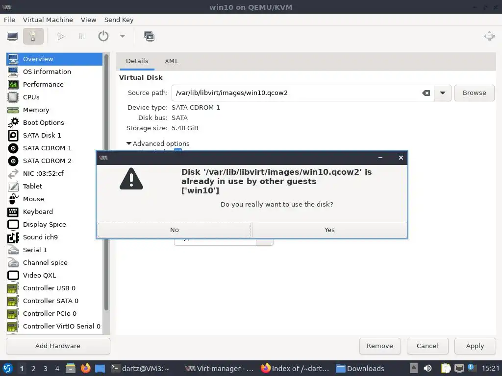Screen dimensions: 502x376
Task: Show the graphical console monitor icon
Action: (x=12, y=36)
